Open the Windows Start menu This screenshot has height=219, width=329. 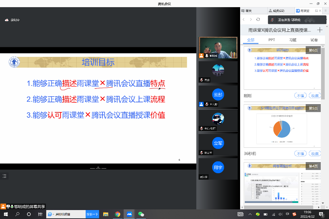point(6,214)
